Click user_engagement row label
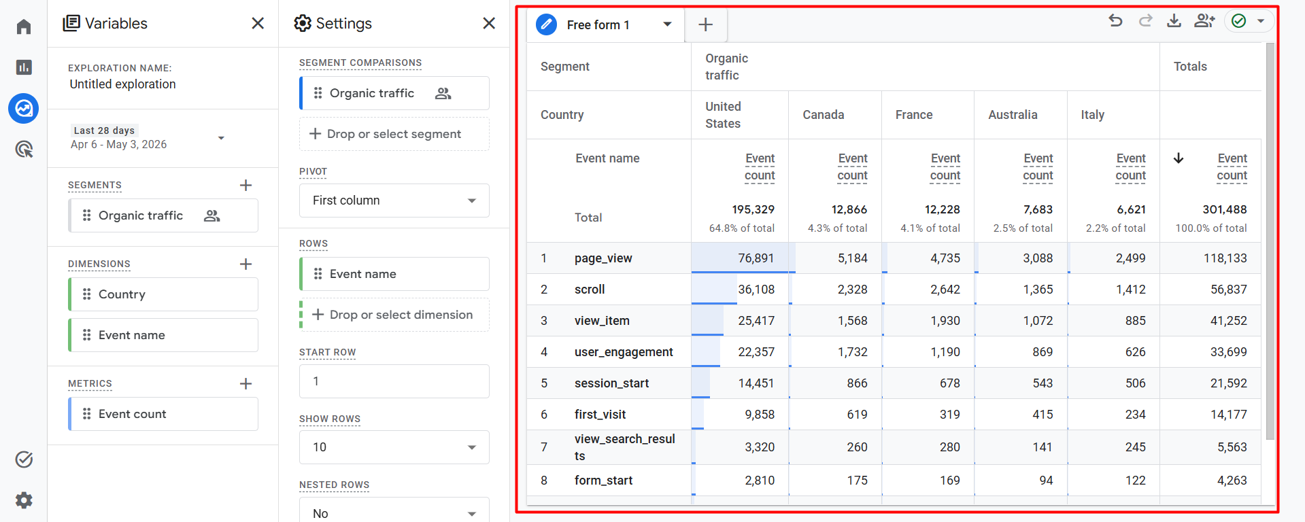Viewport: 1305px width, 522px height. 624,352
